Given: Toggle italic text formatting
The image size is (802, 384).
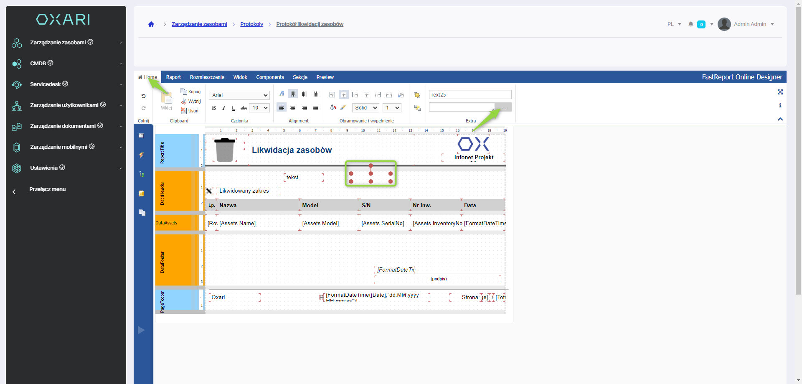Looking at the screenshot, I should [224, 108].
